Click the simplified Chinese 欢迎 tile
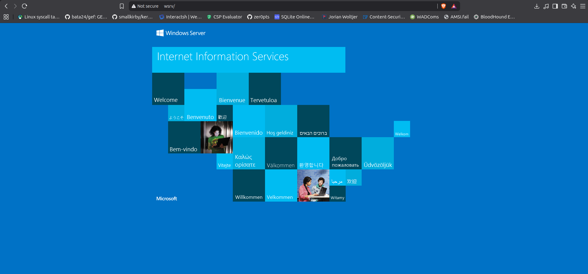This screenshot has height=274, width=588. pyautogui.click(x=354, y=177)
